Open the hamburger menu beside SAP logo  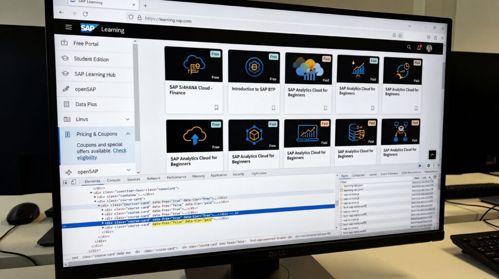68,27
